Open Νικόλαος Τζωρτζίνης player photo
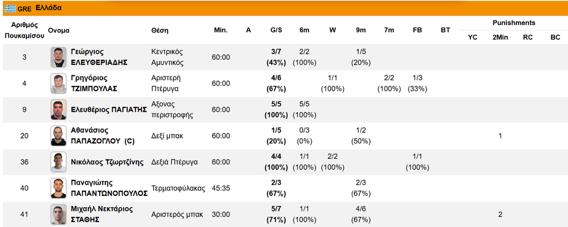 58,162
